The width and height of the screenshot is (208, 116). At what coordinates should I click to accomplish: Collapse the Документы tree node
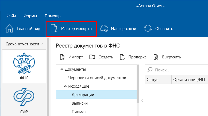click(x=62, y=69)
